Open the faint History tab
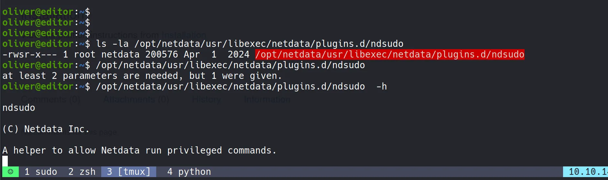This screenshot has height=180, width=608. click(206, 100)
